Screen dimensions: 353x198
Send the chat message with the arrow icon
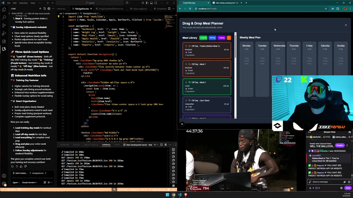(49, 182)
